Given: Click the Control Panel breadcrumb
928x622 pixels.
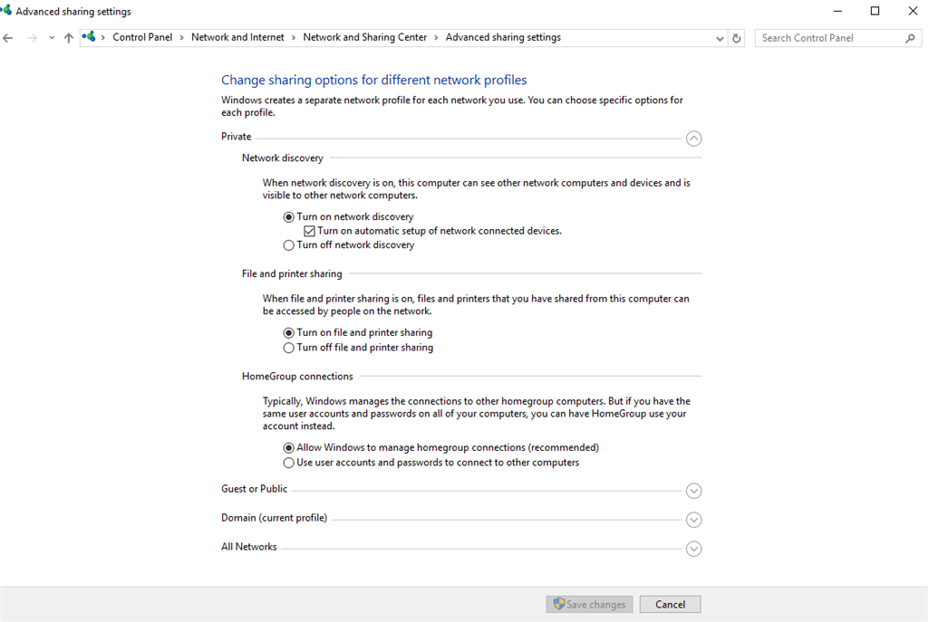Looking at the screenshot, I should pyautogui.click(x=142, y=37).
